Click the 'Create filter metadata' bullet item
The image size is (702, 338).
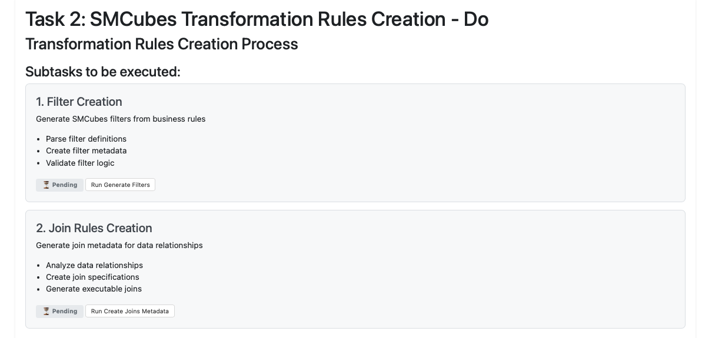tap(86, 150)
